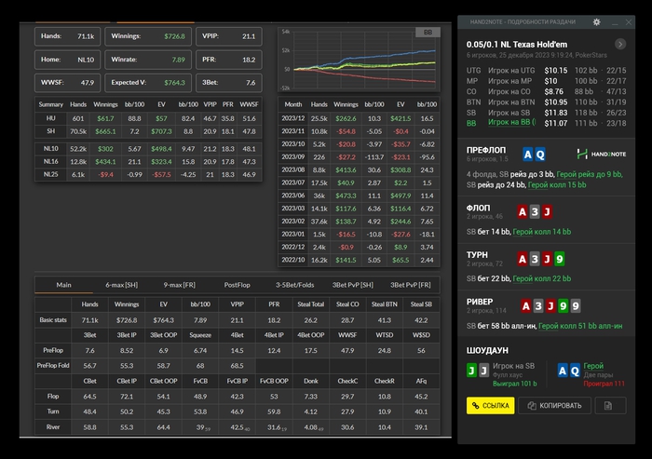Switch to the 6-max [SH] tab
Screen dimensions: 652x459
click(x=122, y=285)
